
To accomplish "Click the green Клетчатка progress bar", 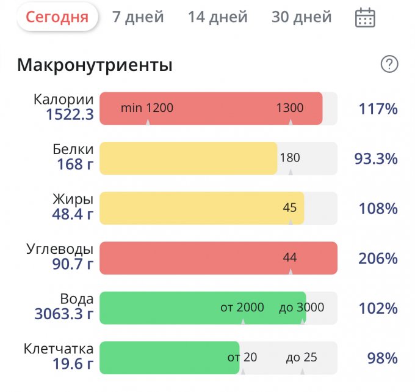I will [x=169, y=358].
